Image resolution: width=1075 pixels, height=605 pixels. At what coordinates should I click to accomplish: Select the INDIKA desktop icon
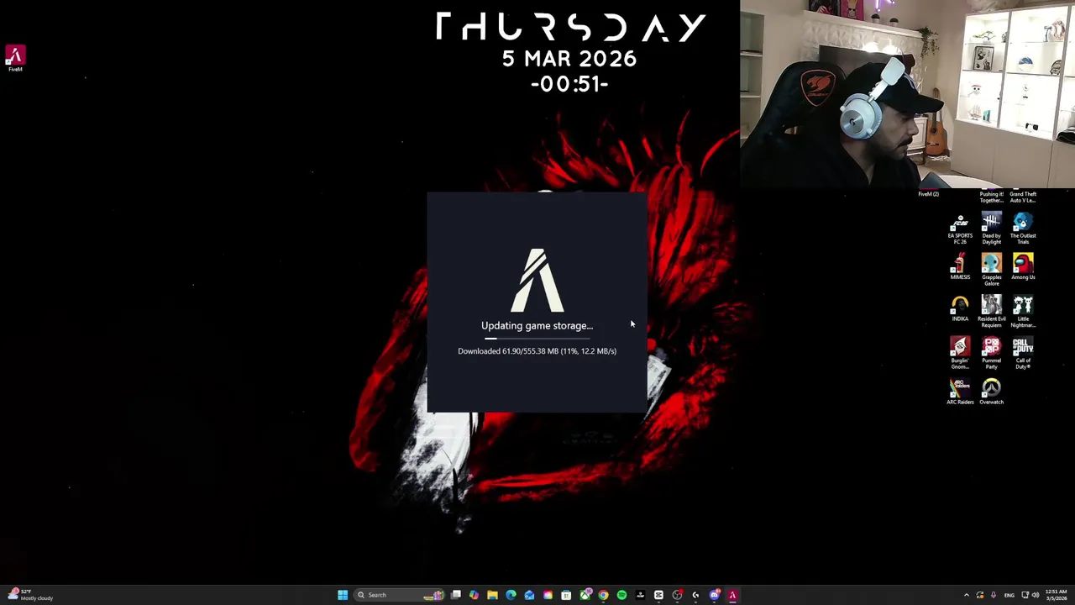960,309
